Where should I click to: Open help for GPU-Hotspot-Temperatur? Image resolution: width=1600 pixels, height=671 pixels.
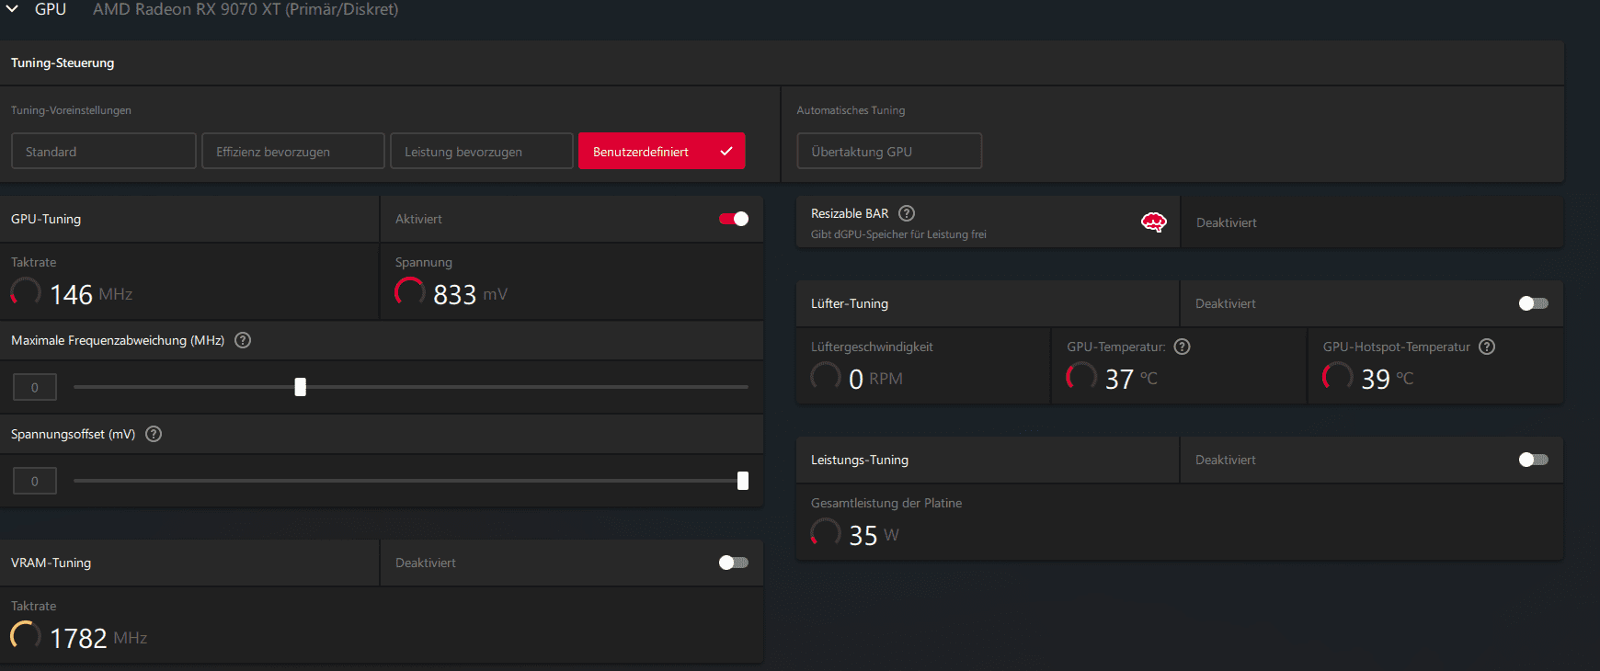pos(1487,347)
